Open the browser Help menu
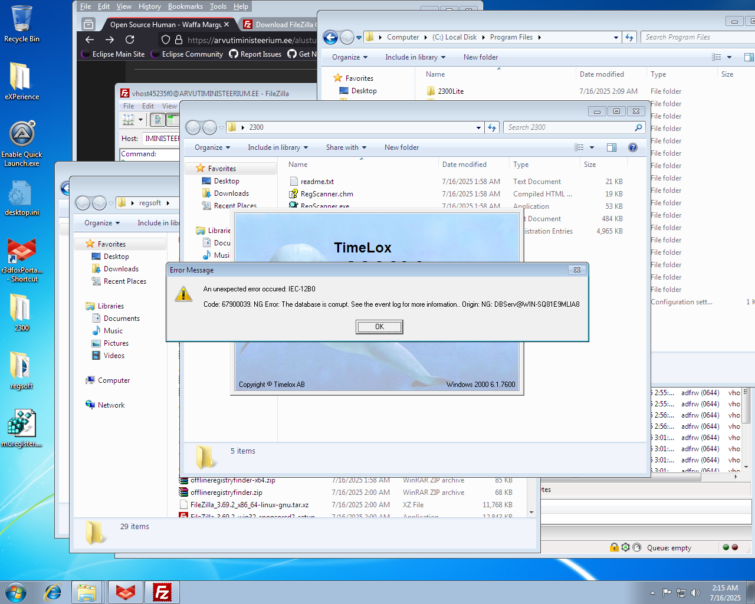 point(241,6)
